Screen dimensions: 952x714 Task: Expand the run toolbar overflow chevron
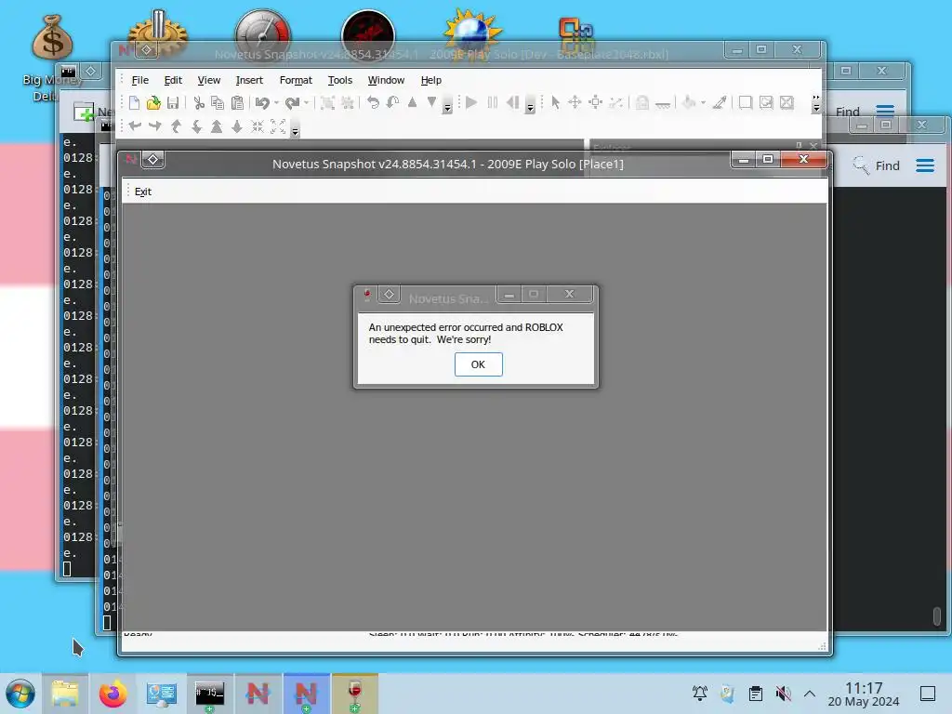click(x=530, y=107)
